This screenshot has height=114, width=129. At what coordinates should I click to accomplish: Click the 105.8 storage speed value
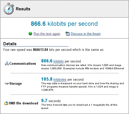47,79
